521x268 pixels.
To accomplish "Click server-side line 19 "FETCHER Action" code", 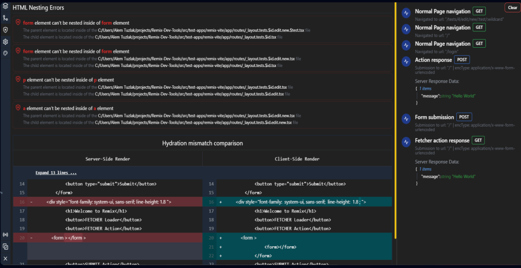I will click(x=103, y=229).
